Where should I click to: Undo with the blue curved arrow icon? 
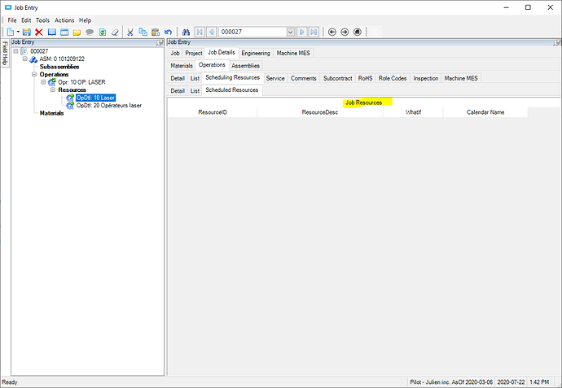pos(168,32)
